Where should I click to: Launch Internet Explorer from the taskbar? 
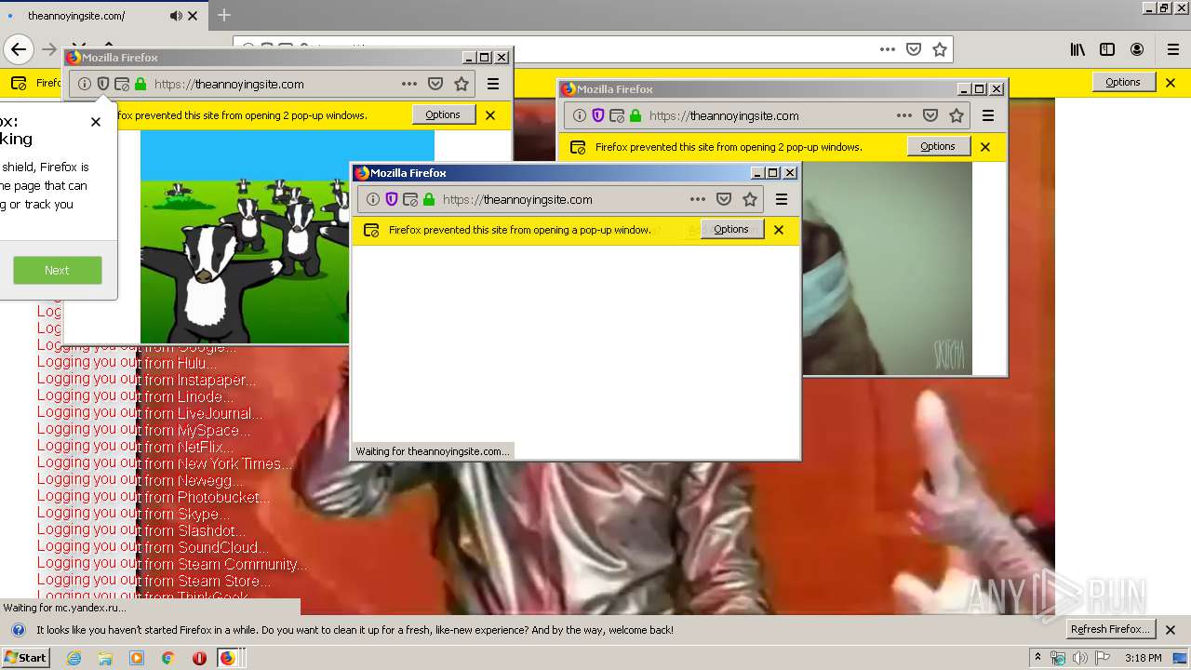click(x=74, y=658)
